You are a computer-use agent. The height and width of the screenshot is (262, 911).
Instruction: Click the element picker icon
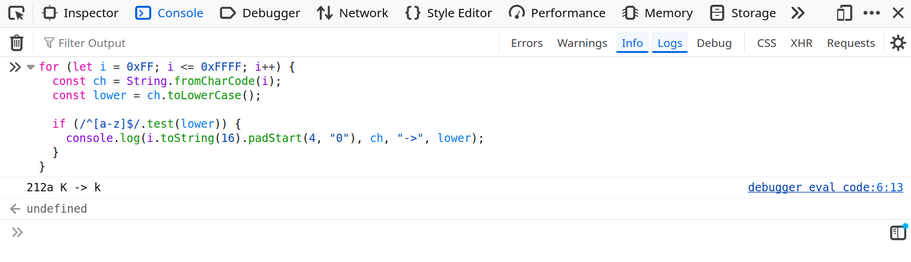17,13
